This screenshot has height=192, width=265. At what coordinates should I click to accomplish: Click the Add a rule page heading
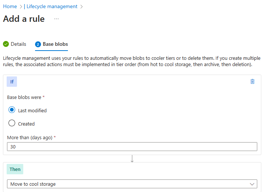(24, 19)
